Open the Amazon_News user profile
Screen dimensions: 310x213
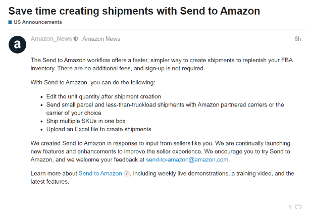51,39
